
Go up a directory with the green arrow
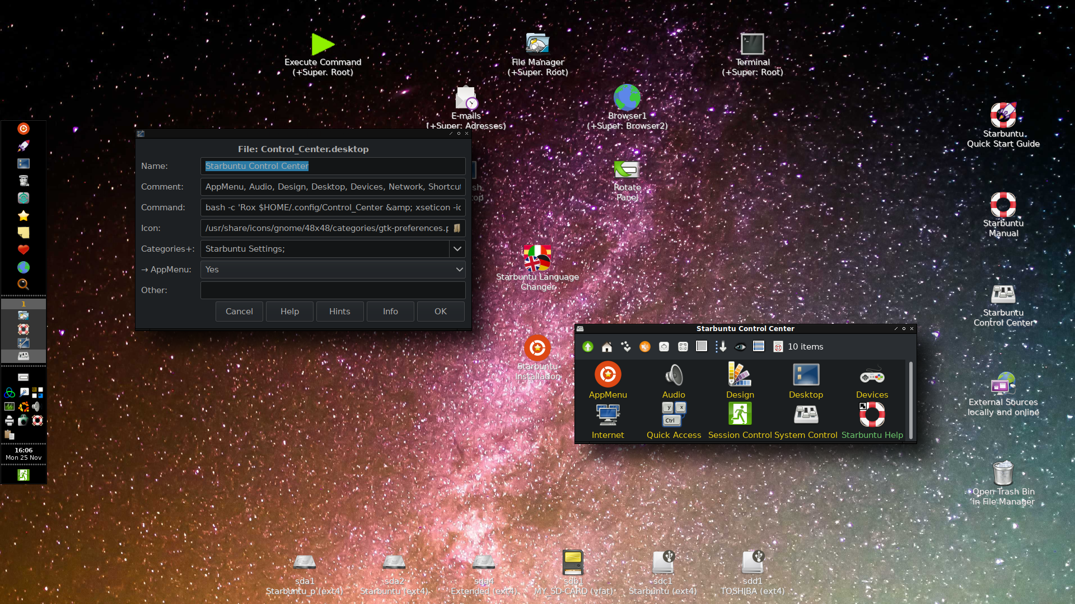coord(587,347)
